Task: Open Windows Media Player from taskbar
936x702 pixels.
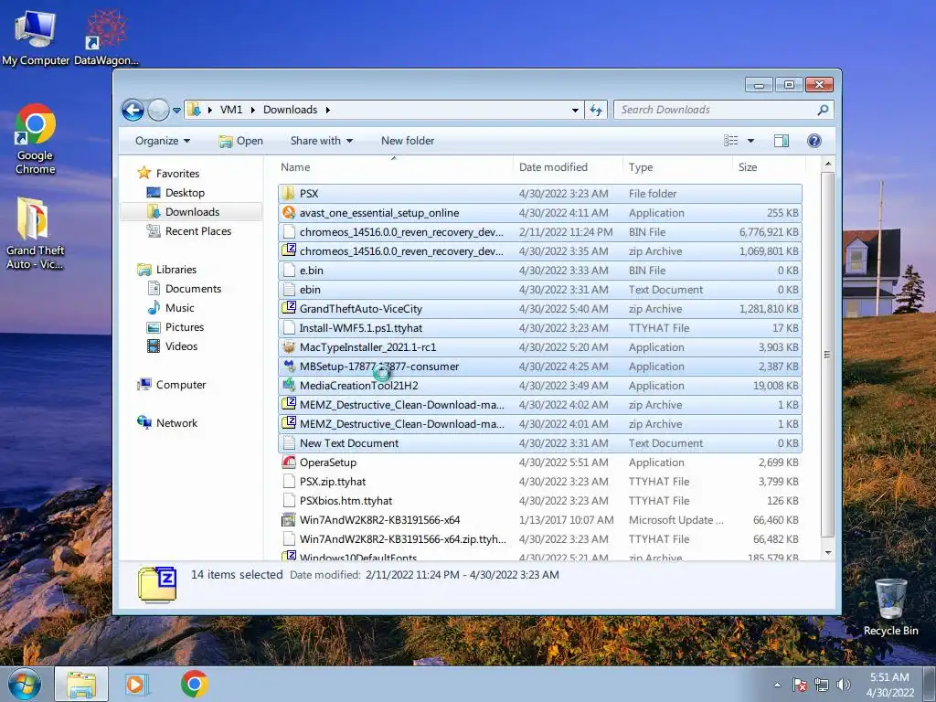Action: [137, 684]
